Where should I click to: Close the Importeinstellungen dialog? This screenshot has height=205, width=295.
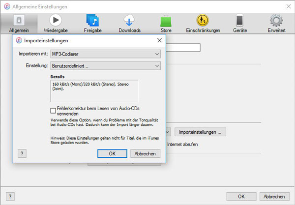tap(159, 40)
